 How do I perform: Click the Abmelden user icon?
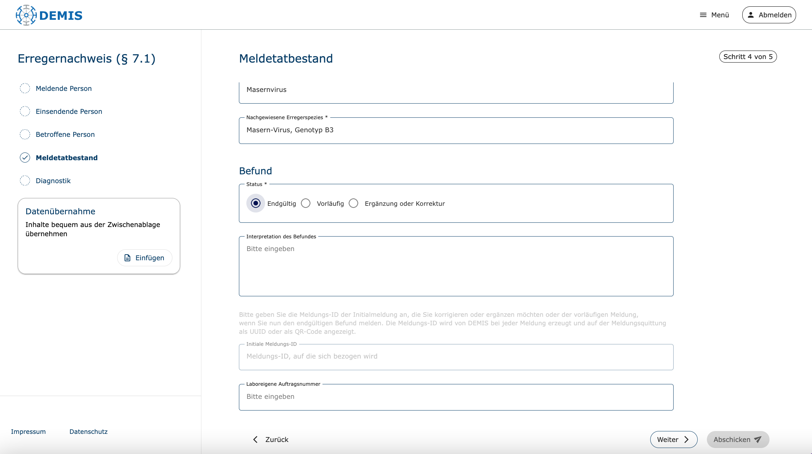click(x=750, y=15)
